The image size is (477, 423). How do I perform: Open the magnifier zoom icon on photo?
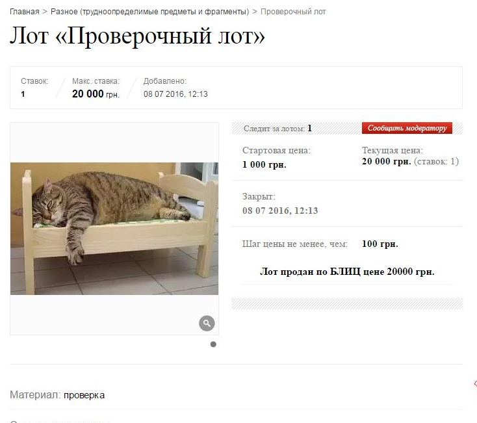207,323
